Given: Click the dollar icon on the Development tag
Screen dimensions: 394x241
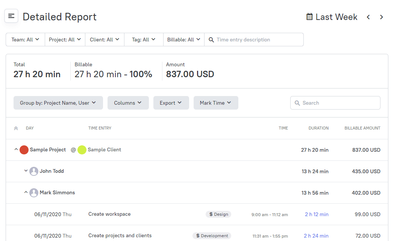Looking at the screenshot, I should tap(199, 235).
